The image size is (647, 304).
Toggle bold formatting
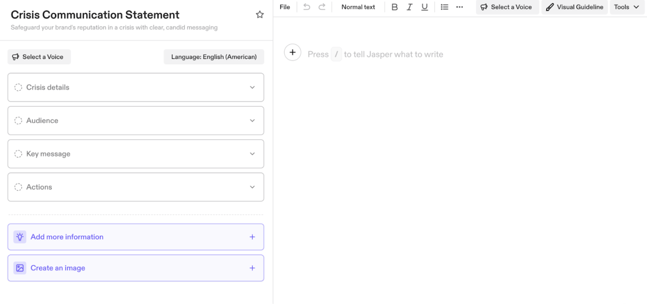(394, 7)
